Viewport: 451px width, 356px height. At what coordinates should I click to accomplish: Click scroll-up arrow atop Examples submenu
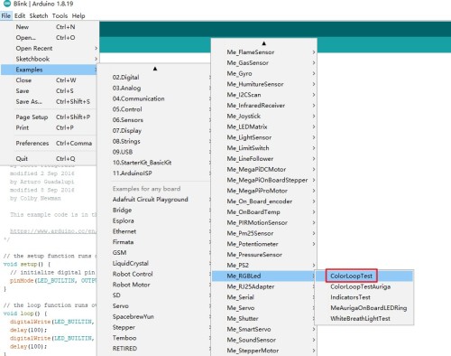click(155, 69)
